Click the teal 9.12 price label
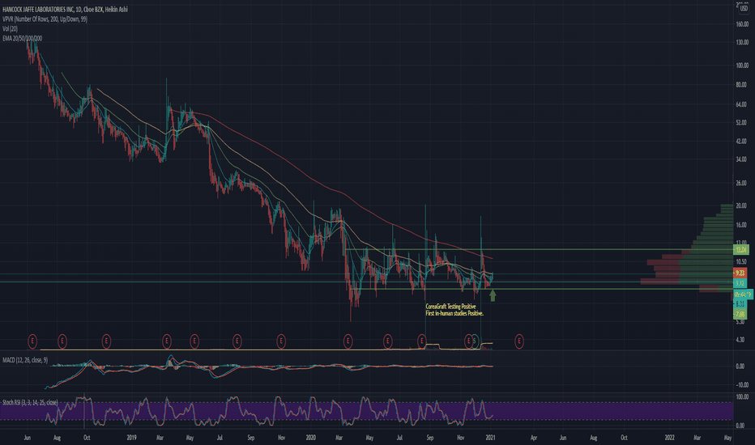The height and width of the screenshot is (445, 755). pyautogui.click(x=740, y=283)
